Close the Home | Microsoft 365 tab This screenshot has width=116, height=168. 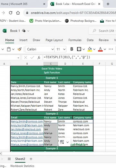click(x=44, y=4)
